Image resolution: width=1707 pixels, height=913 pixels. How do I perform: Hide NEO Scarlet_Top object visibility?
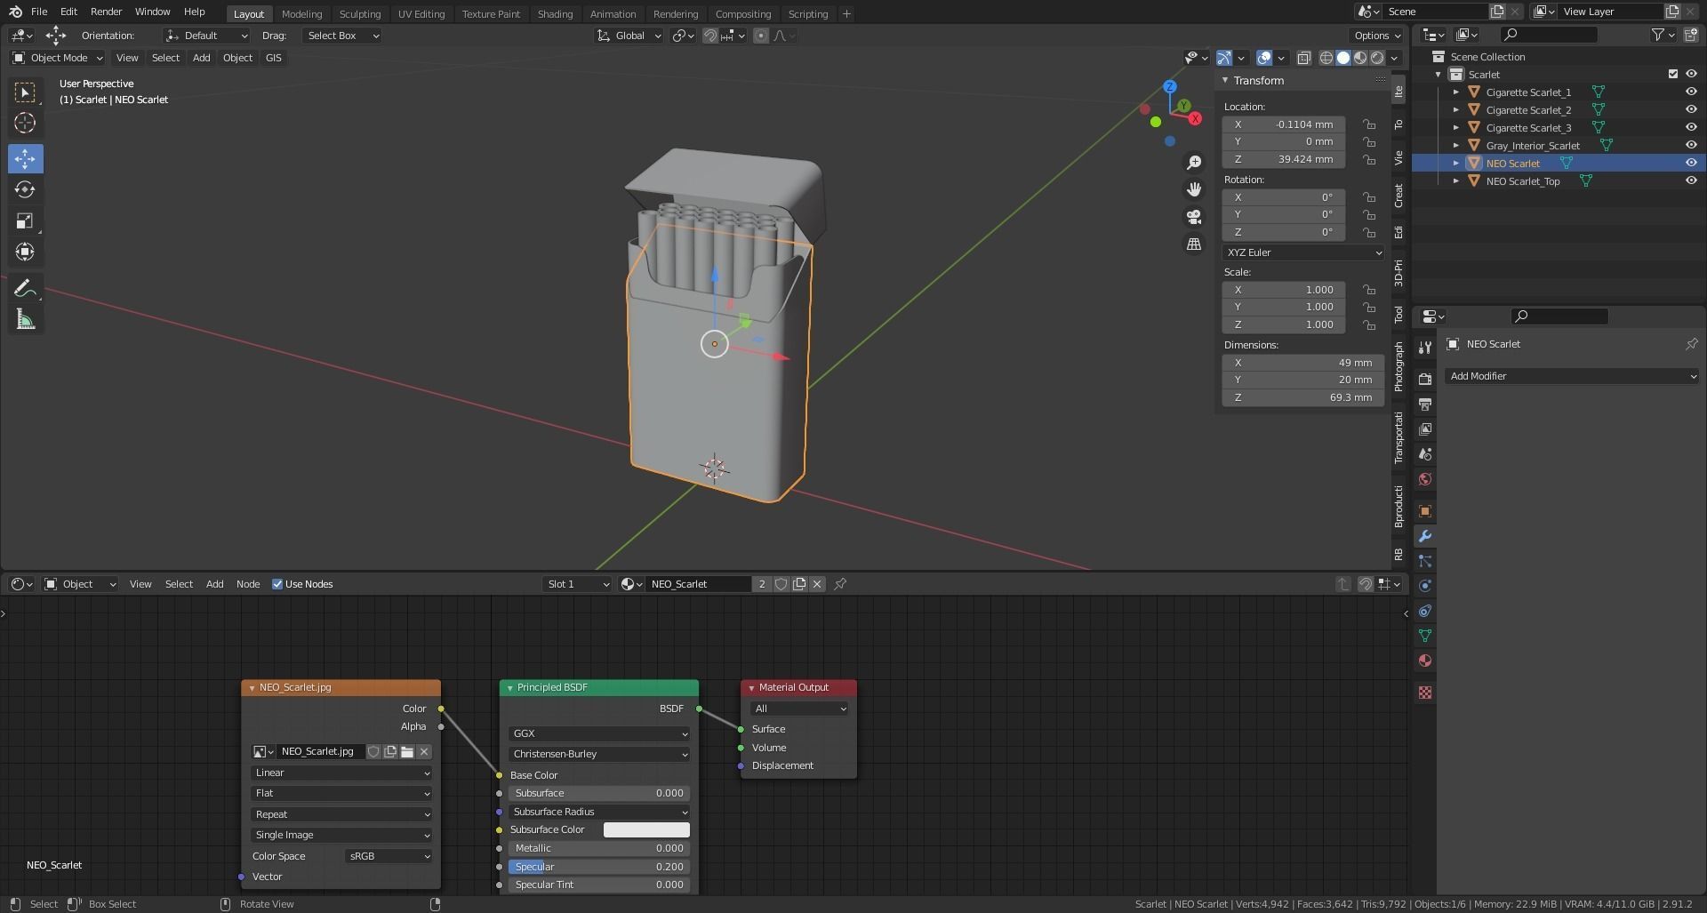pos(1691,181)
